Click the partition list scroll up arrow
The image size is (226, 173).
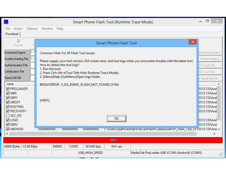click(219, 84)
